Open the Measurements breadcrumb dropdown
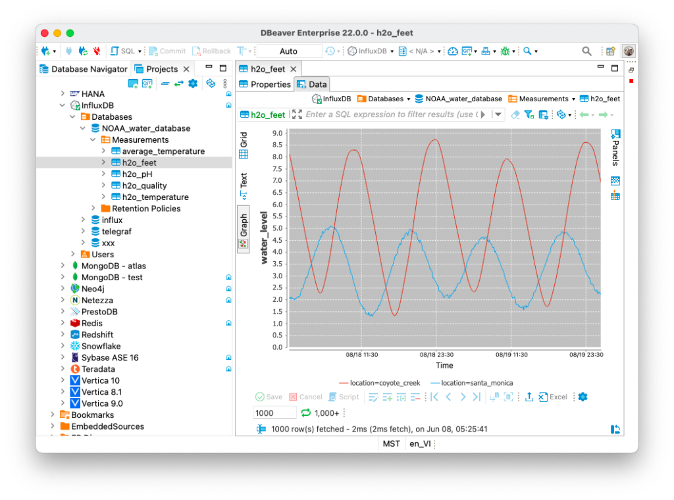Screen dimensions: 674x500 click(x=573, y=99)
